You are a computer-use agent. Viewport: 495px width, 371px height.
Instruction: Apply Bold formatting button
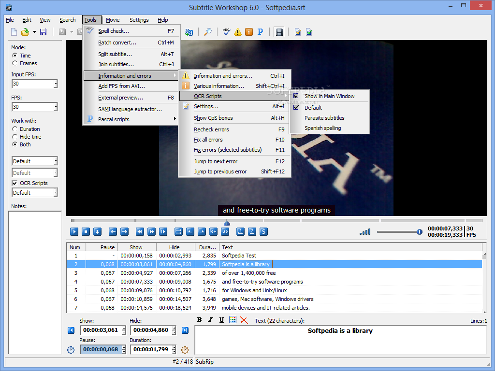click(x=200, y=320)
